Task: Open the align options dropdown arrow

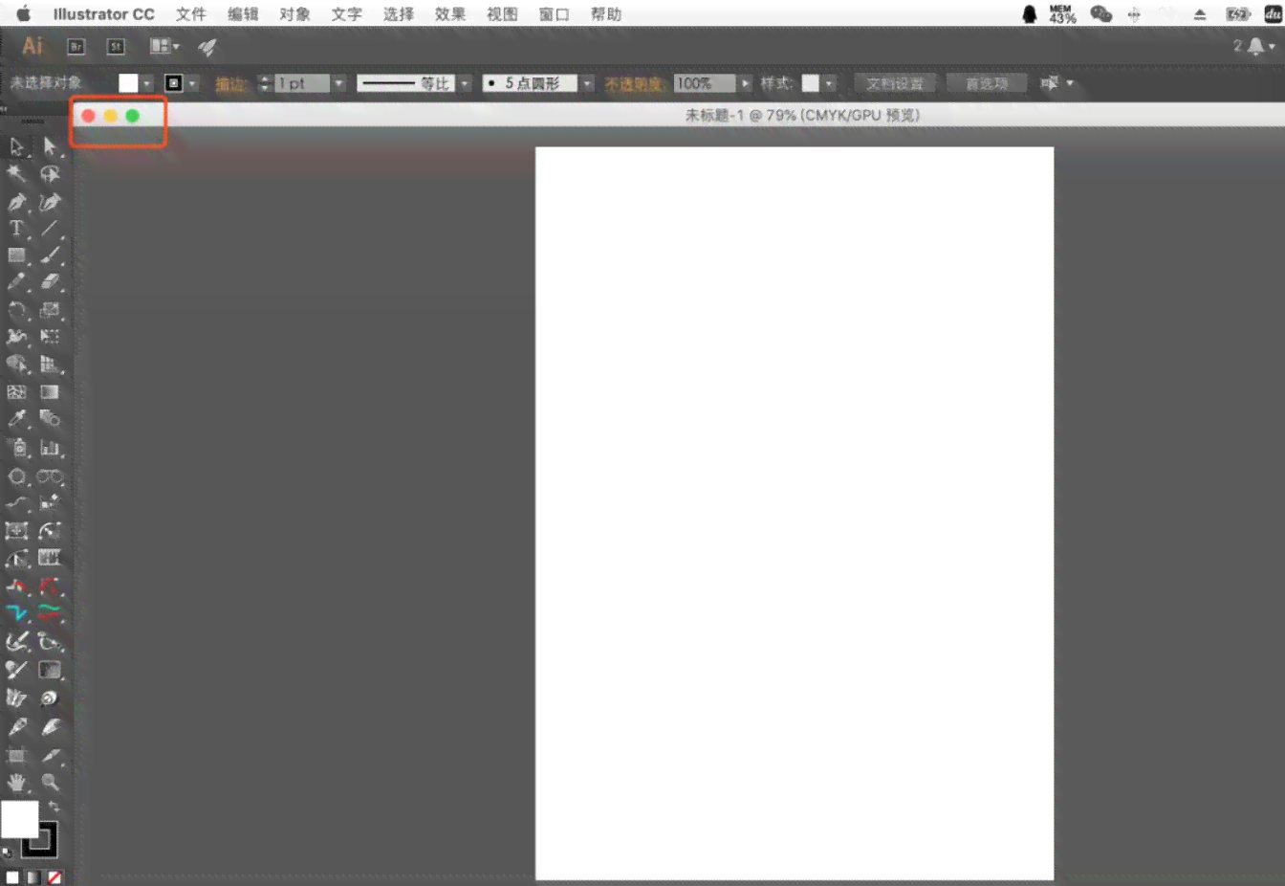Action: (x=1070, y=83)
